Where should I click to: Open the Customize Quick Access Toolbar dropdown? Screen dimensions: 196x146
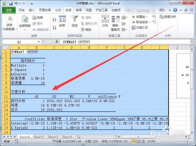coord(32,4)
